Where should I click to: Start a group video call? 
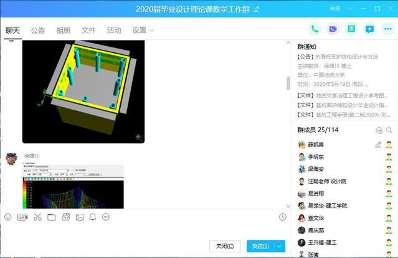click(x=333, y=29)
